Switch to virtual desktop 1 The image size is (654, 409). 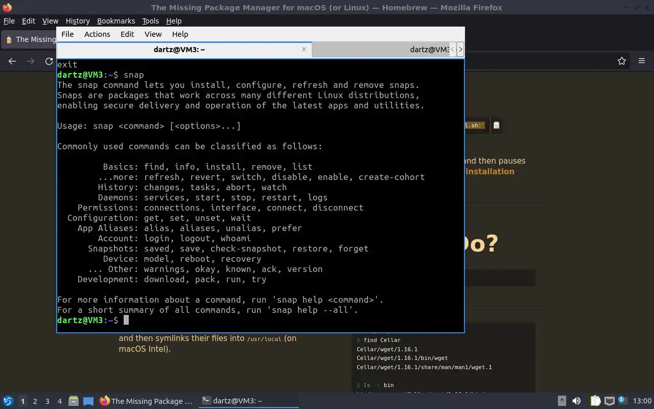(22, 401)
